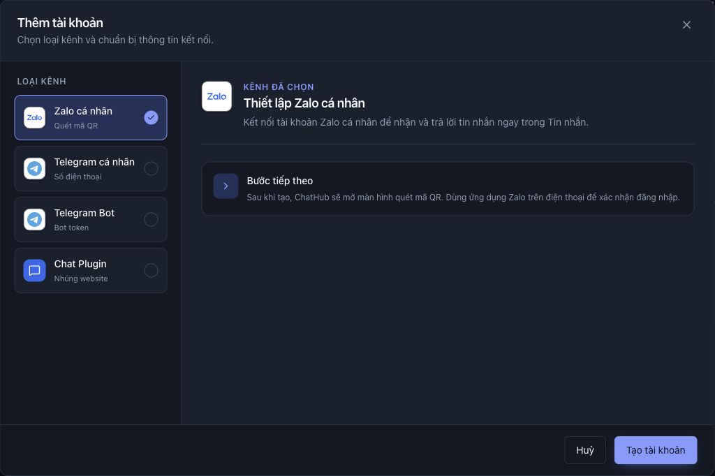Choose the Telegram Bot channel label
Screen dimensions: 715x476
(84, 214)
